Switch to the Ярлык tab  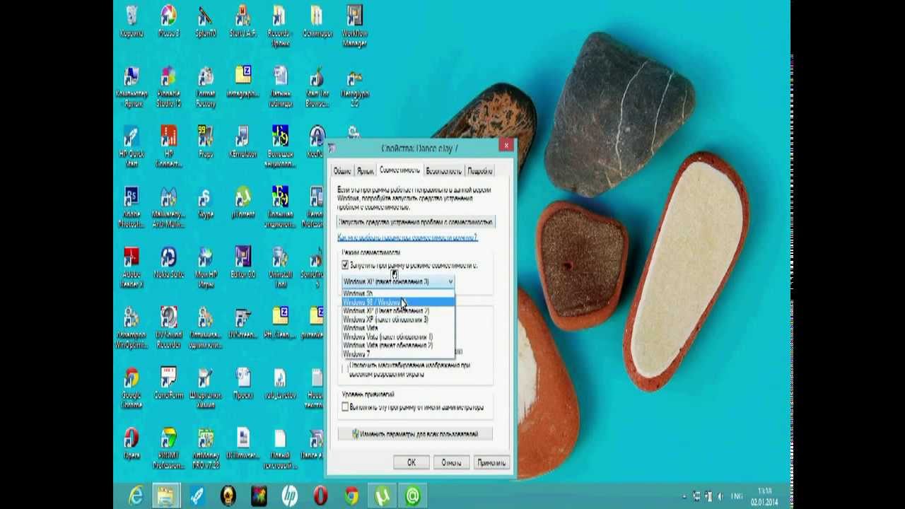tap(365, 171)
